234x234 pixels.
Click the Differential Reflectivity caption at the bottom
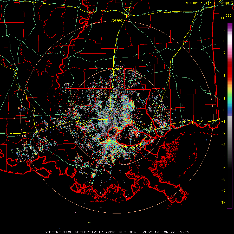(117, 232)
